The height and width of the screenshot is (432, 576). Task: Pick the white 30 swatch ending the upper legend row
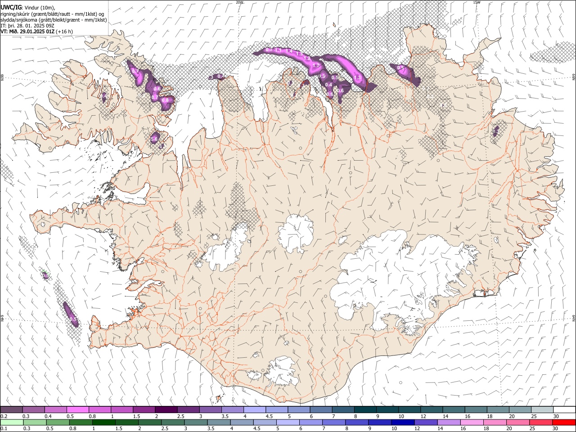(564, 410)
